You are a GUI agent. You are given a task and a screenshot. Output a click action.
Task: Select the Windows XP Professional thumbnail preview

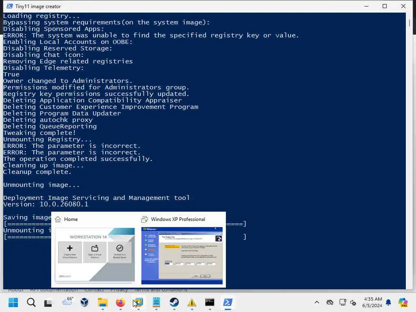(182, 256)
